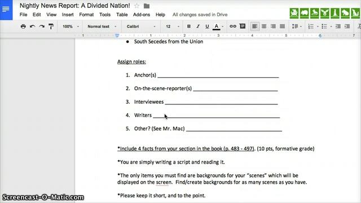
Task: Open the View menu
Action: pyautogui.click(x=51, y=15)
